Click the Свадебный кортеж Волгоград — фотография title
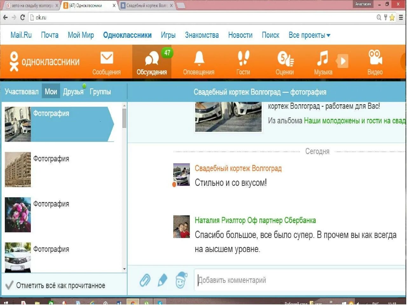 [x=260, y=92]
